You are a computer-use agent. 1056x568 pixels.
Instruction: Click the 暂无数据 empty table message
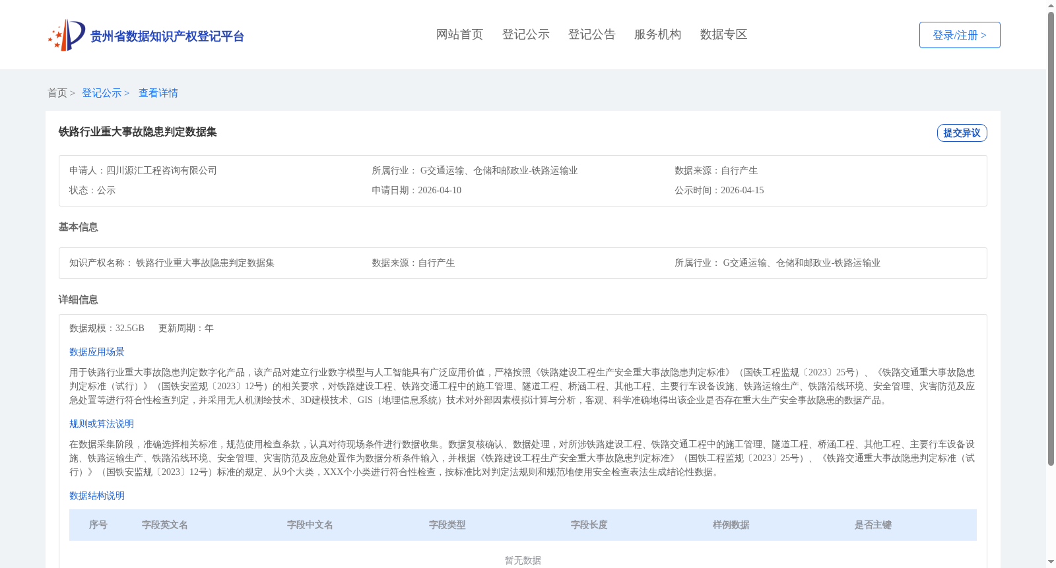(523, 561)
